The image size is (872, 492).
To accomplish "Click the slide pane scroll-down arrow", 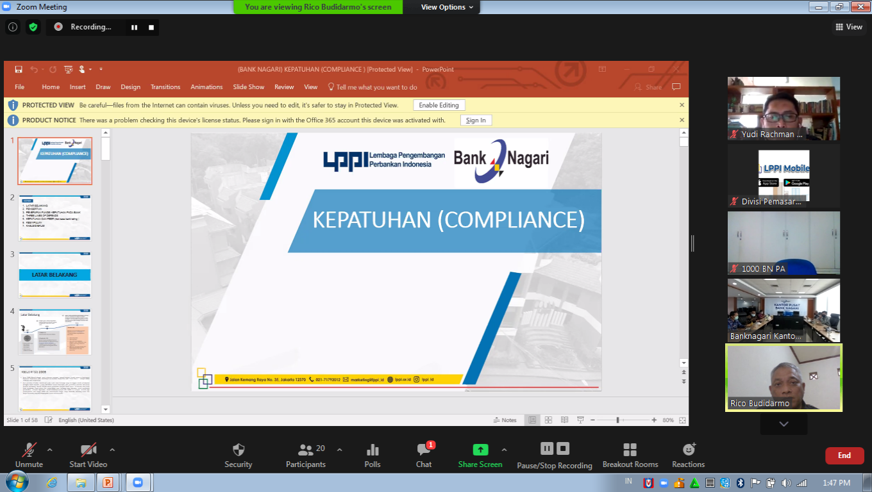I will [x=683, y=363].
